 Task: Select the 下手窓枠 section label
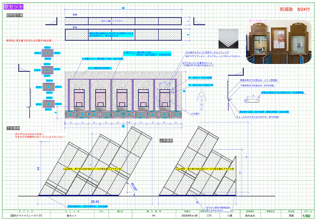click(x=13, y=128)
